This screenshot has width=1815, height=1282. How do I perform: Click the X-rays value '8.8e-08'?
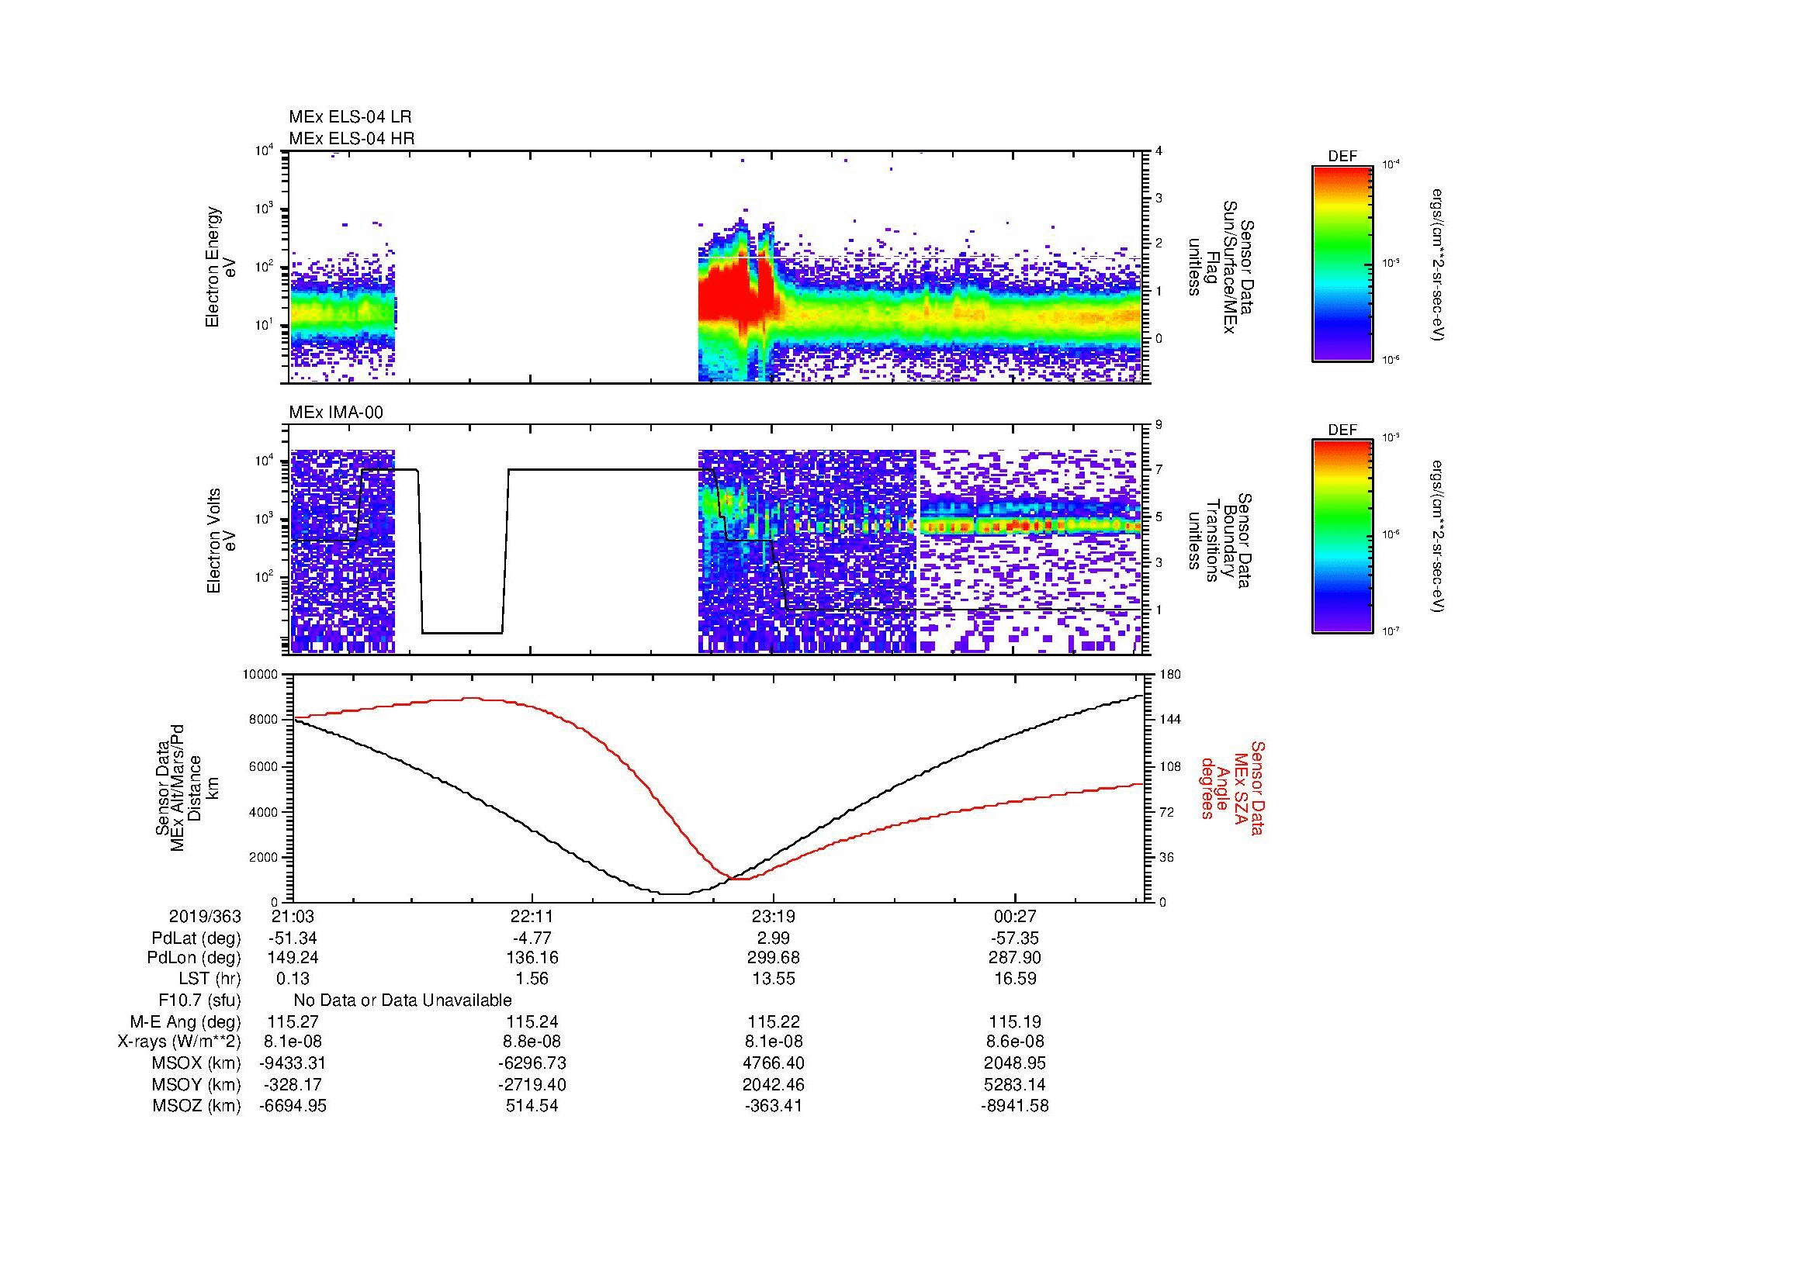(532, 1042)
